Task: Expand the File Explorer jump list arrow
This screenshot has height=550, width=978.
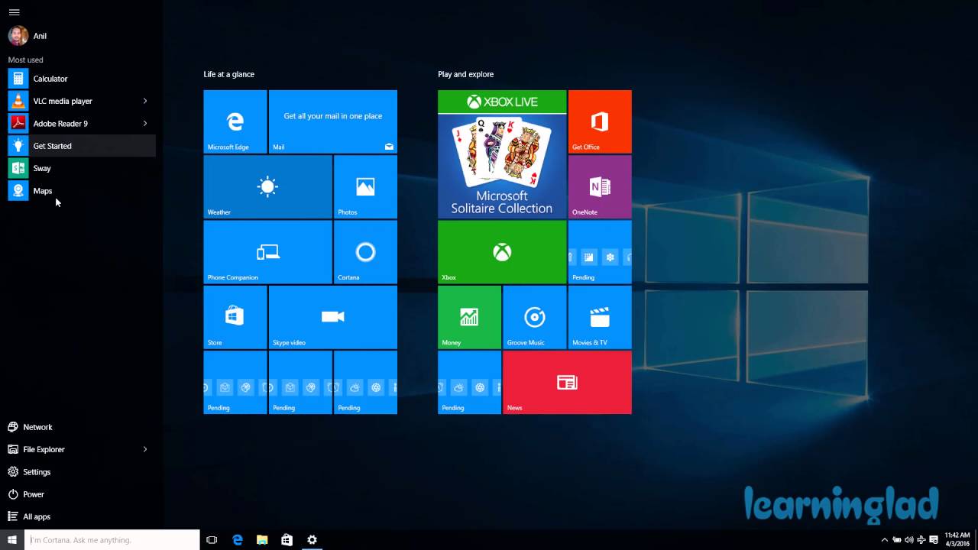Action: 145,449
